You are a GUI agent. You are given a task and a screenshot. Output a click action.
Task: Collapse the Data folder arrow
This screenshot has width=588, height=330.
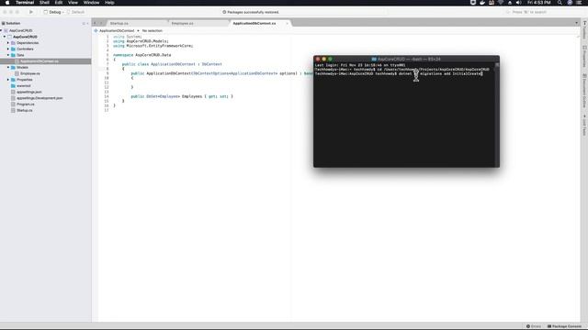[x=8, y=55]
